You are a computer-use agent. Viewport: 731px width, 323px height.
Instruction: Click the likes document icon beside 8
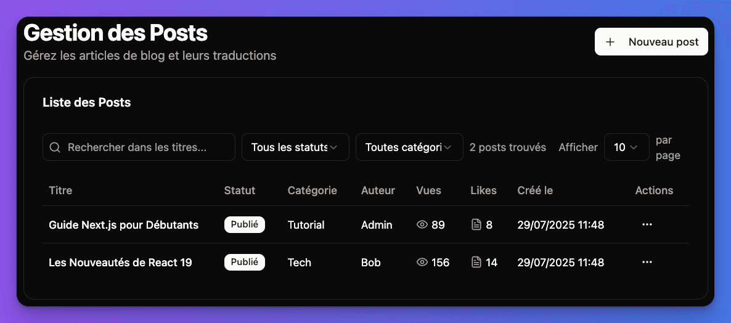tap(476, 225)
